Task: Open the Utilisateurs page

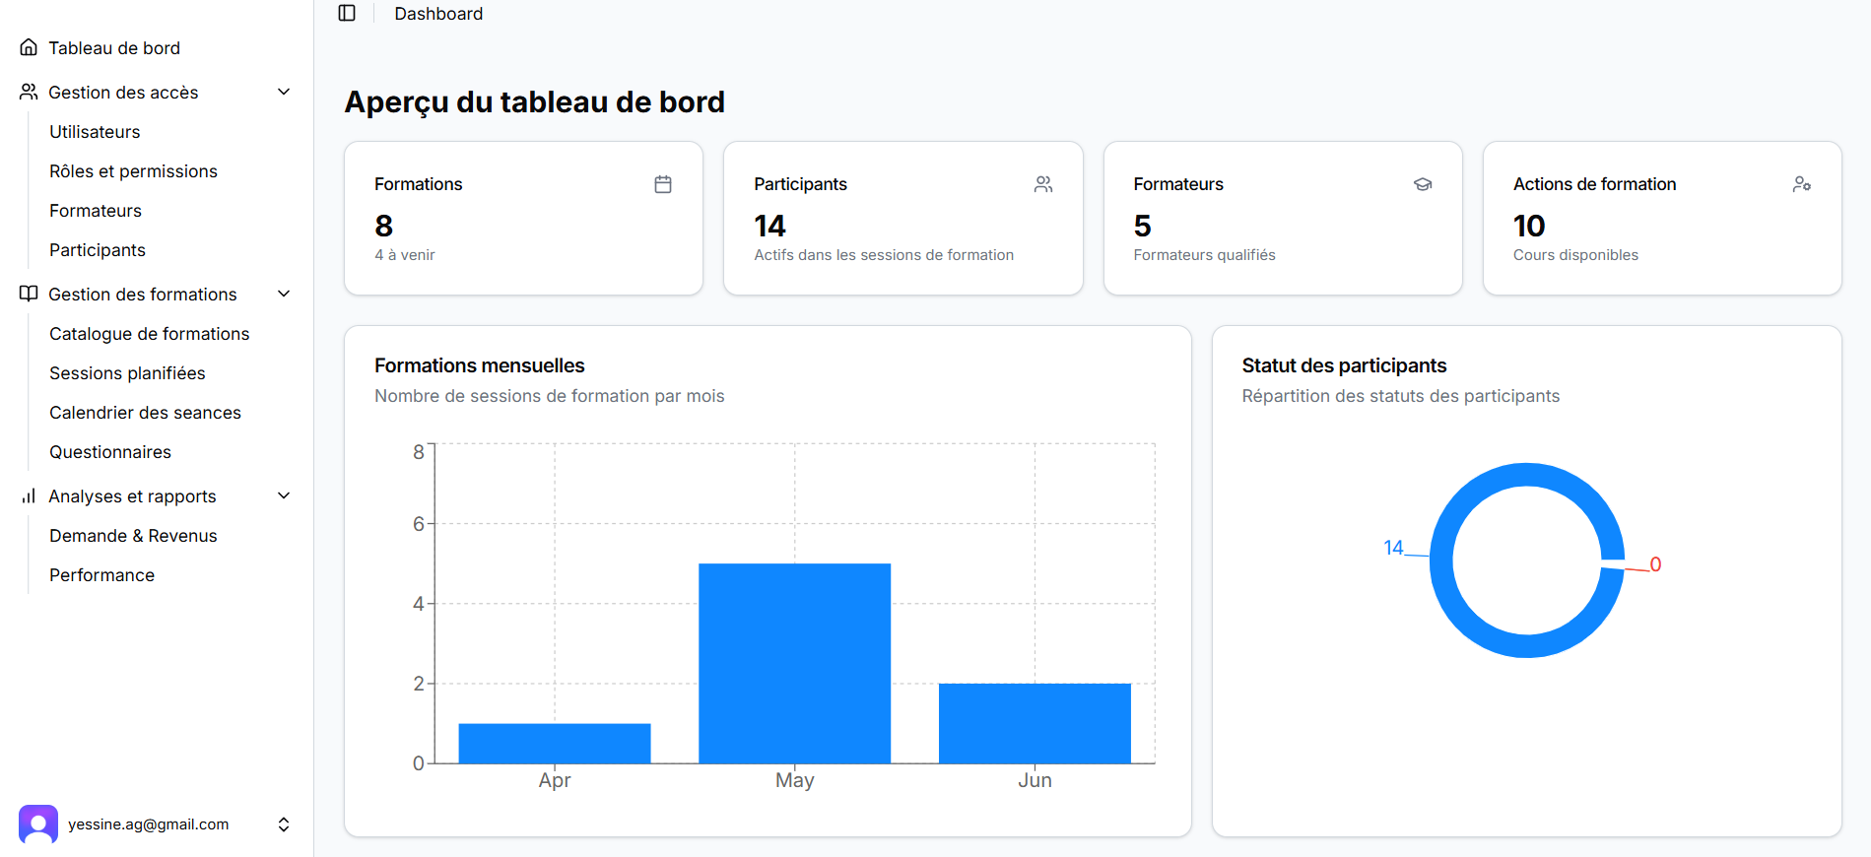Action: point(95,132)
